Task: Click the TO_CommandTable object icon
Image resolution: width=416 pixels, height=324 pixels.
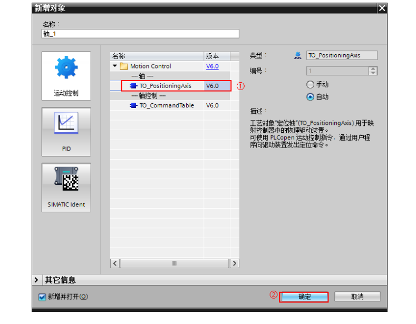Action: pyautogui.click(x=133, y=105)
